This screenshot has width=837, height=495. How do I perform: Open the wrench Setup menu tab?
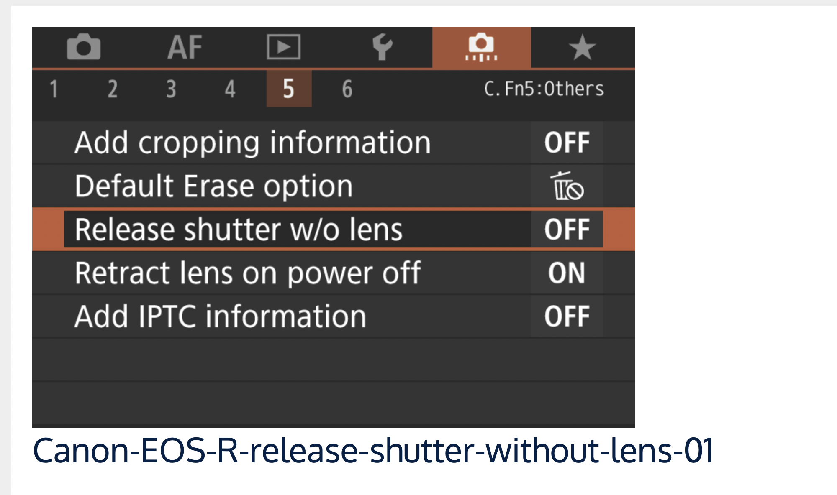pyautogui.click(x=382, y=47)
